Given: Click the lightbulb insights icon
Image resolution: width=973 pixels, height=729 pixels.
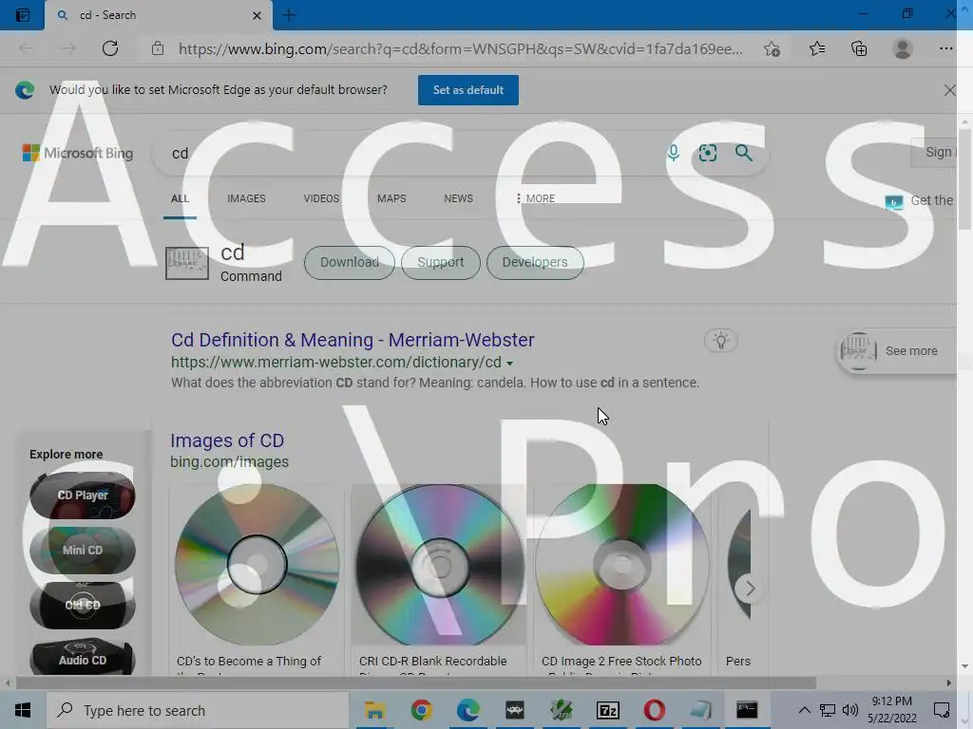Looking at the screenshot, I should point(720,341).
